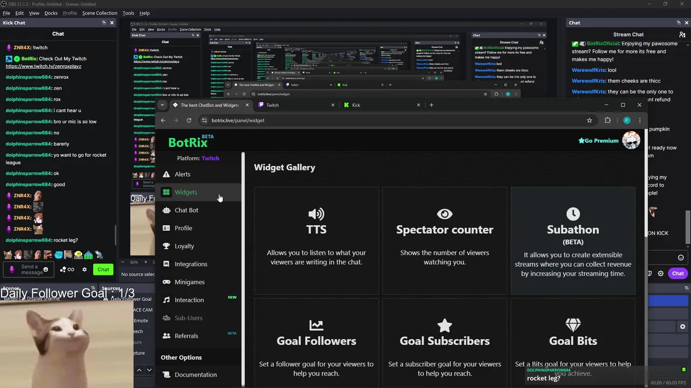Click the Stream Chat scrollbar
Image resolution: width=691 pixels, height=388 pixels.
coord(687,226)
